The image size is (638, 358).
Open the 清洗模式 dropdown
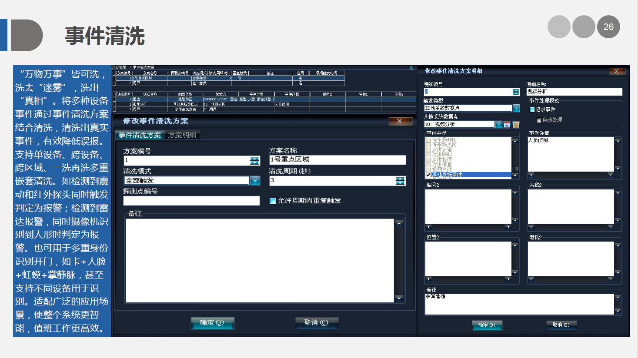[x=255, y=181]
